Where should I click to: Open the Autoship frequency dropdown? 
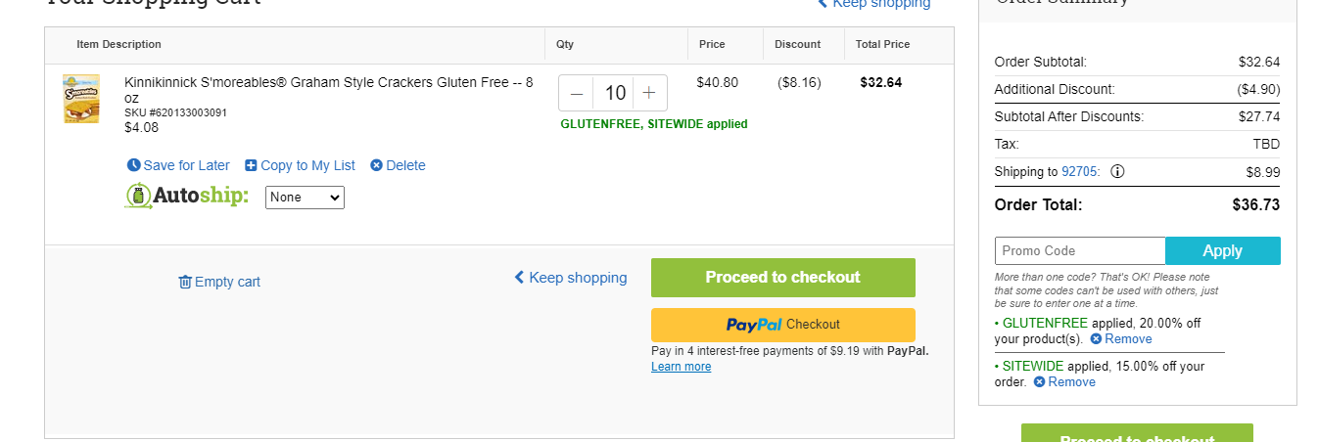305,198
